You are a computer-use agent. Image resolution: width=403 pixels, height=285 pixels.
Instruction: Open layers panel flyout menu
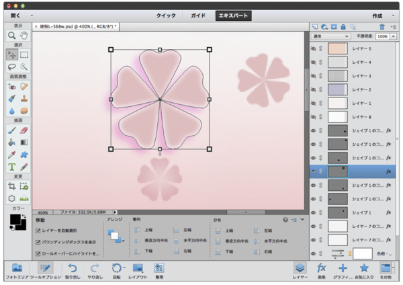click(393, 27)
